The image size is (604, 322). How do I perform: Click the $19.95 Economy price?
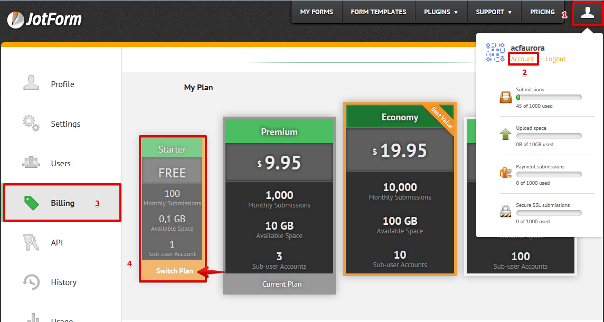tap(400, 150)
